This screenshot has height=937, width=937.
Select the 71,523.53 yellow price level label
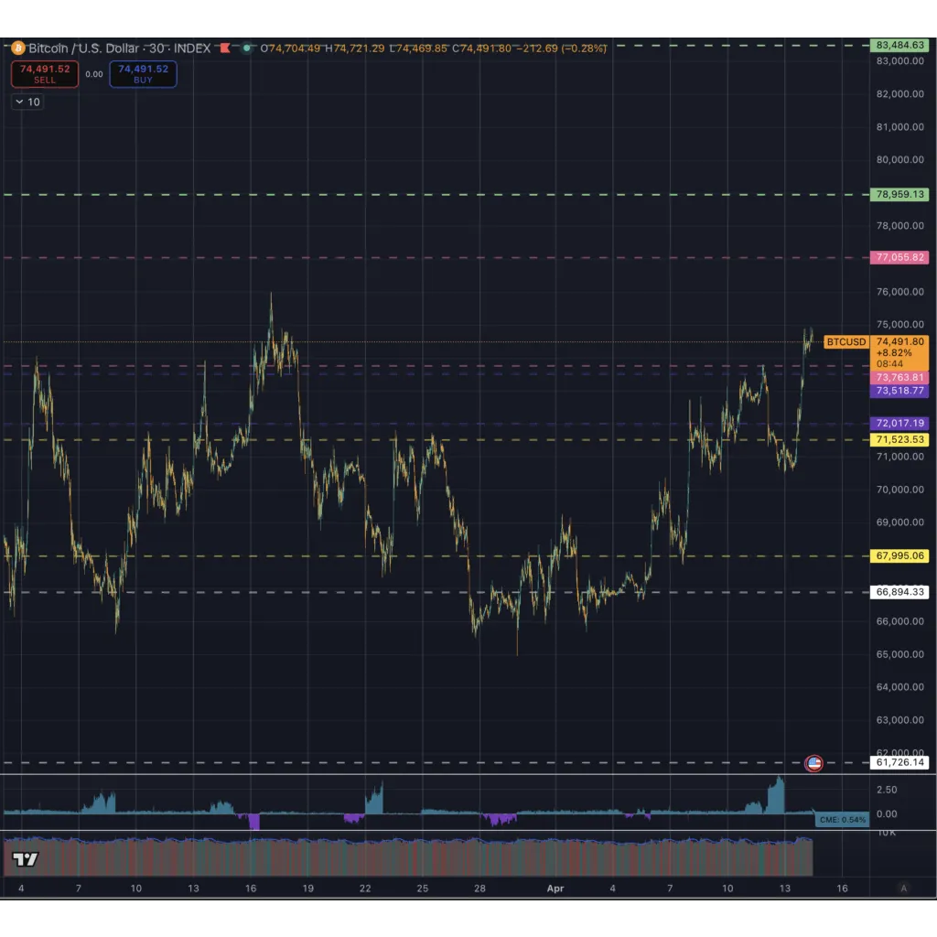[899, 440]
